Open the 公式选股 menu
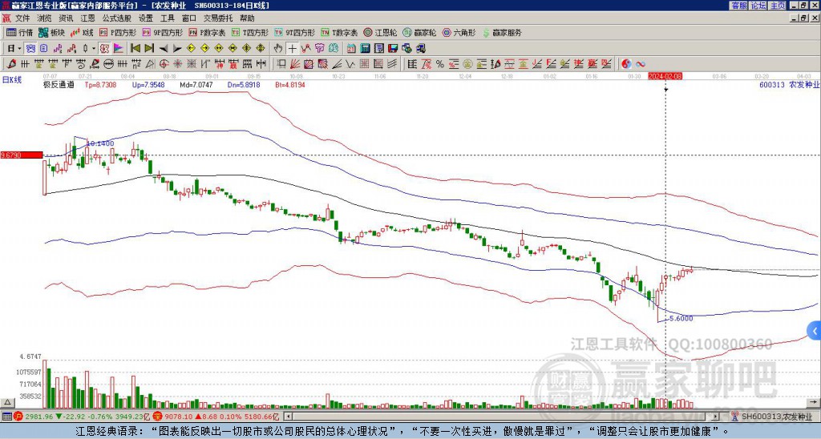Screen dimensions: 821x439 (x=117, y=18)
